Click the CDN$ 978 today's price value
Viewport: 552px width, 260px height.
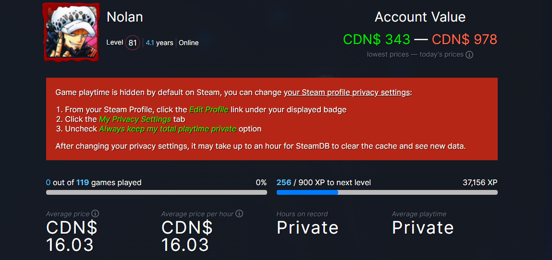(465, 39)
